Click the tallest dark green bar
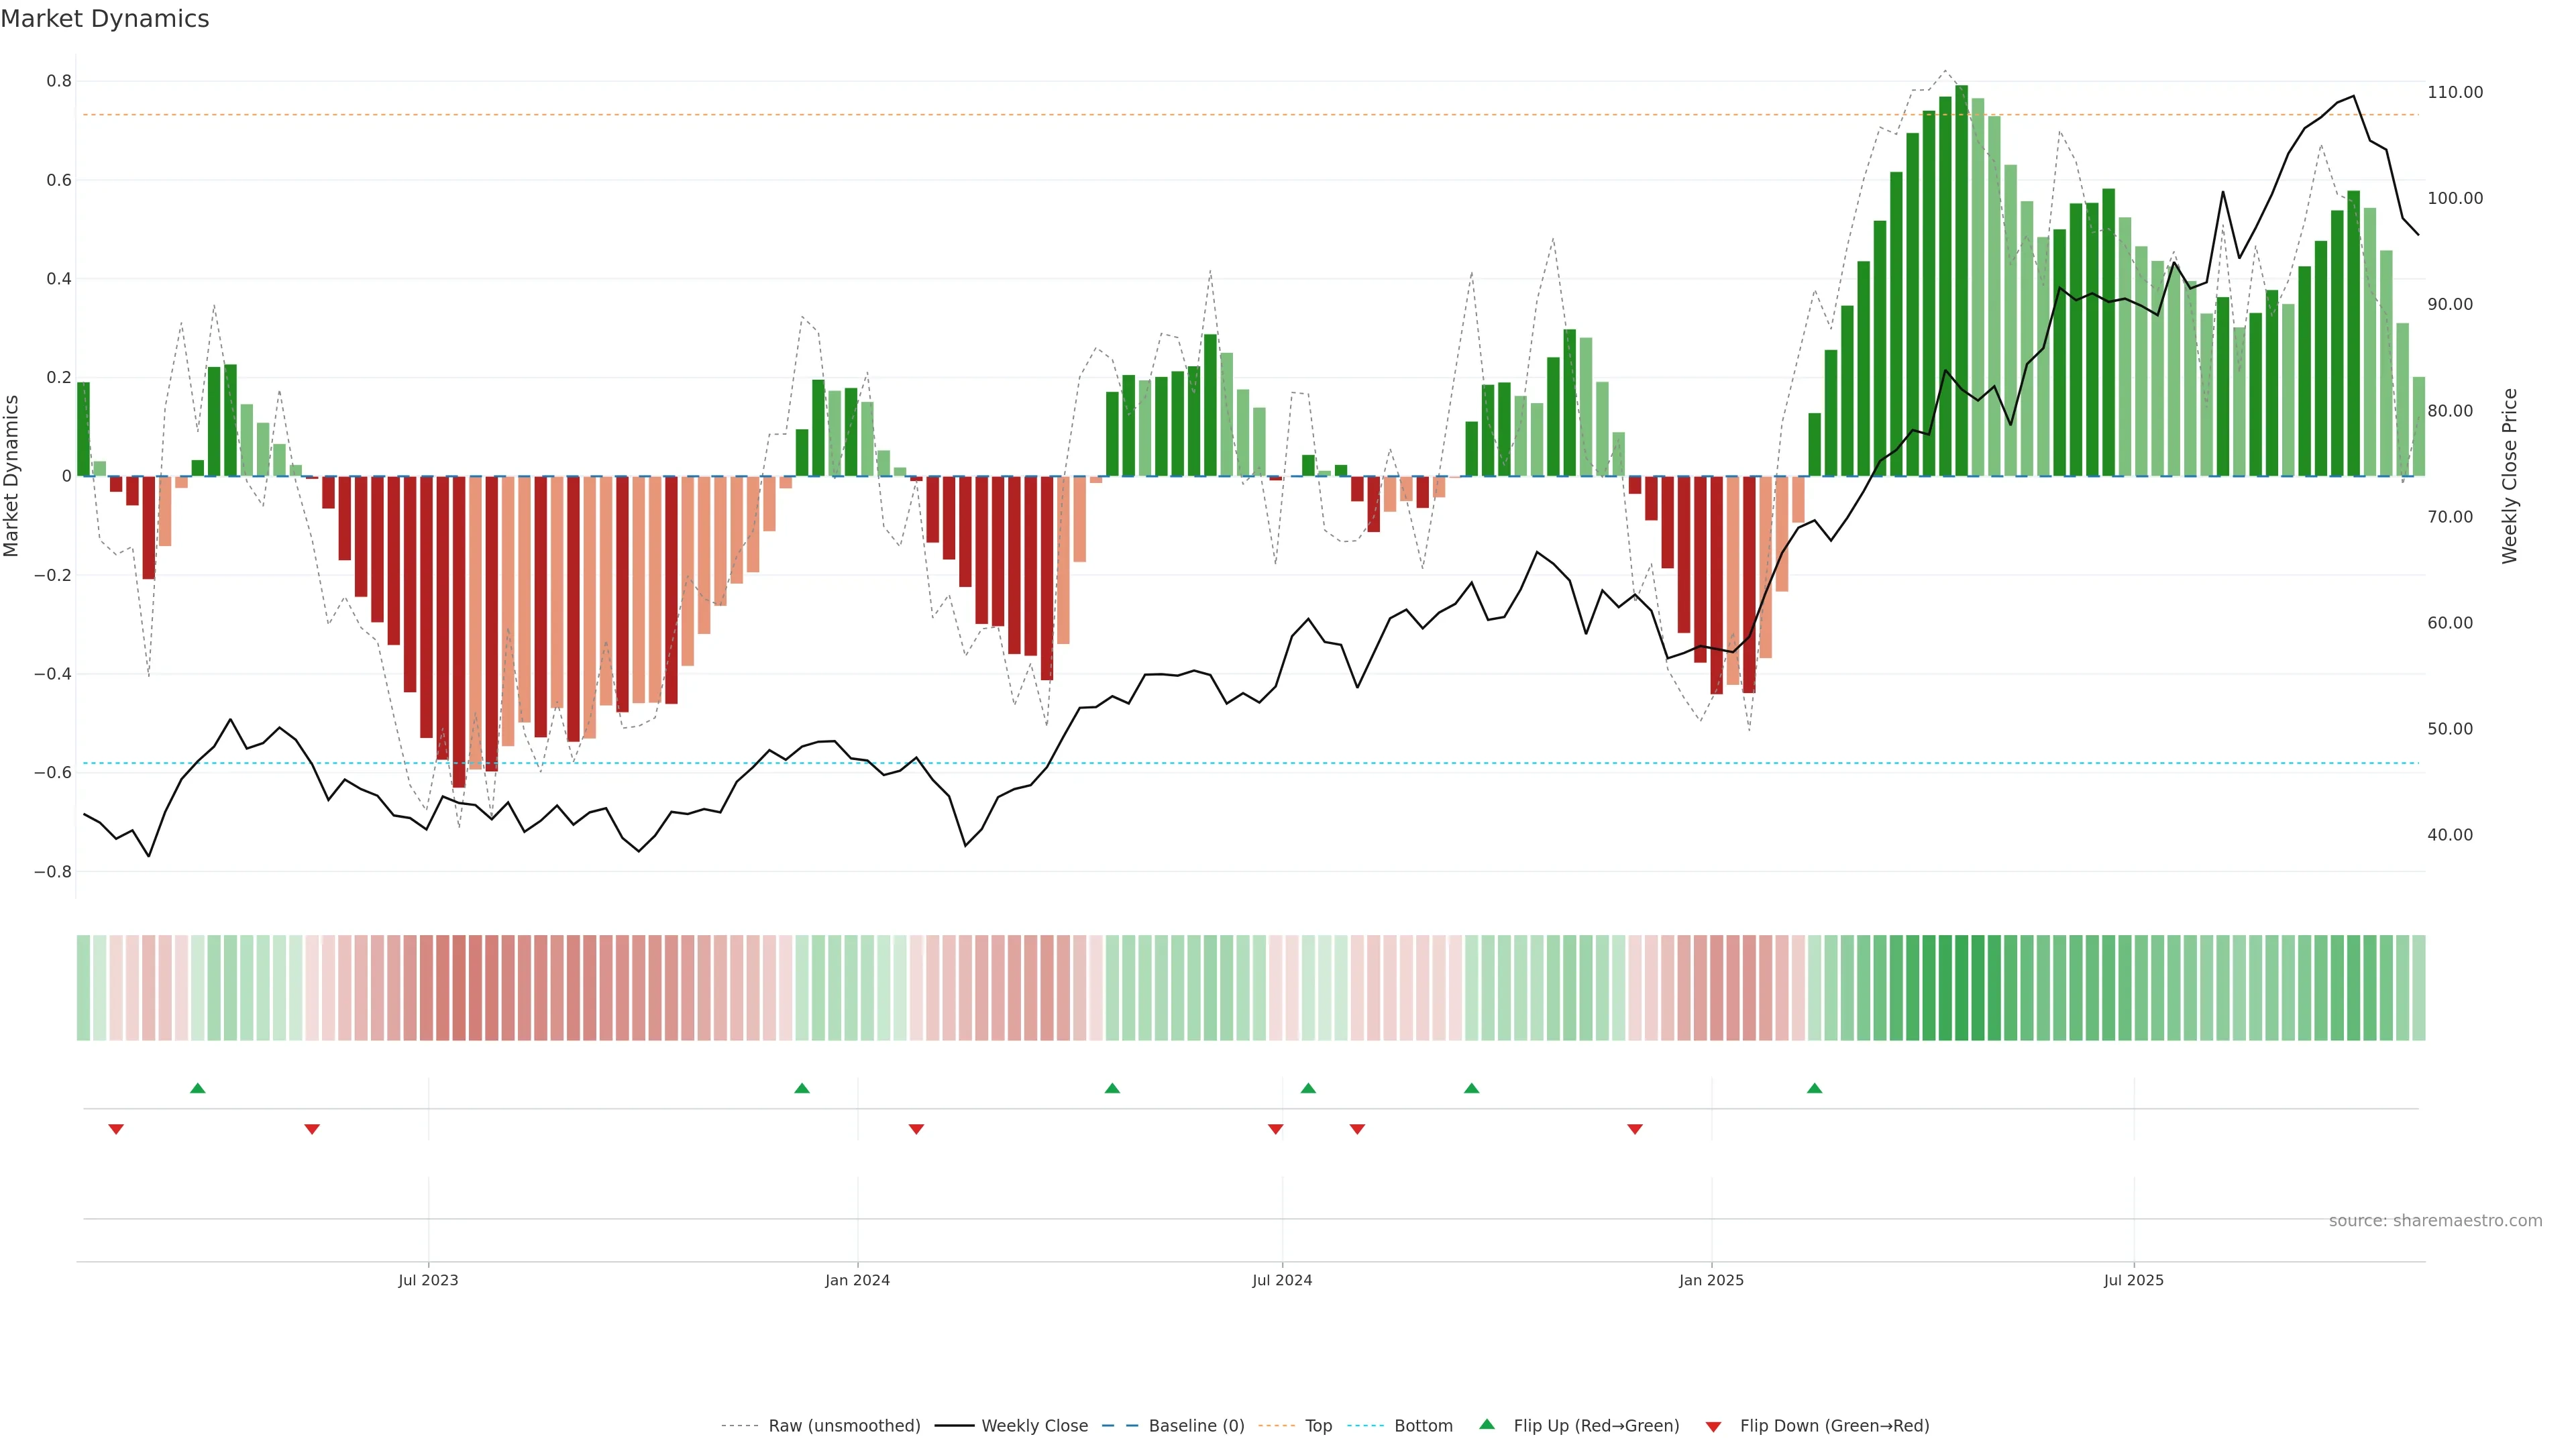Screen dimensions: 2576x1449 click(1961, 280)
